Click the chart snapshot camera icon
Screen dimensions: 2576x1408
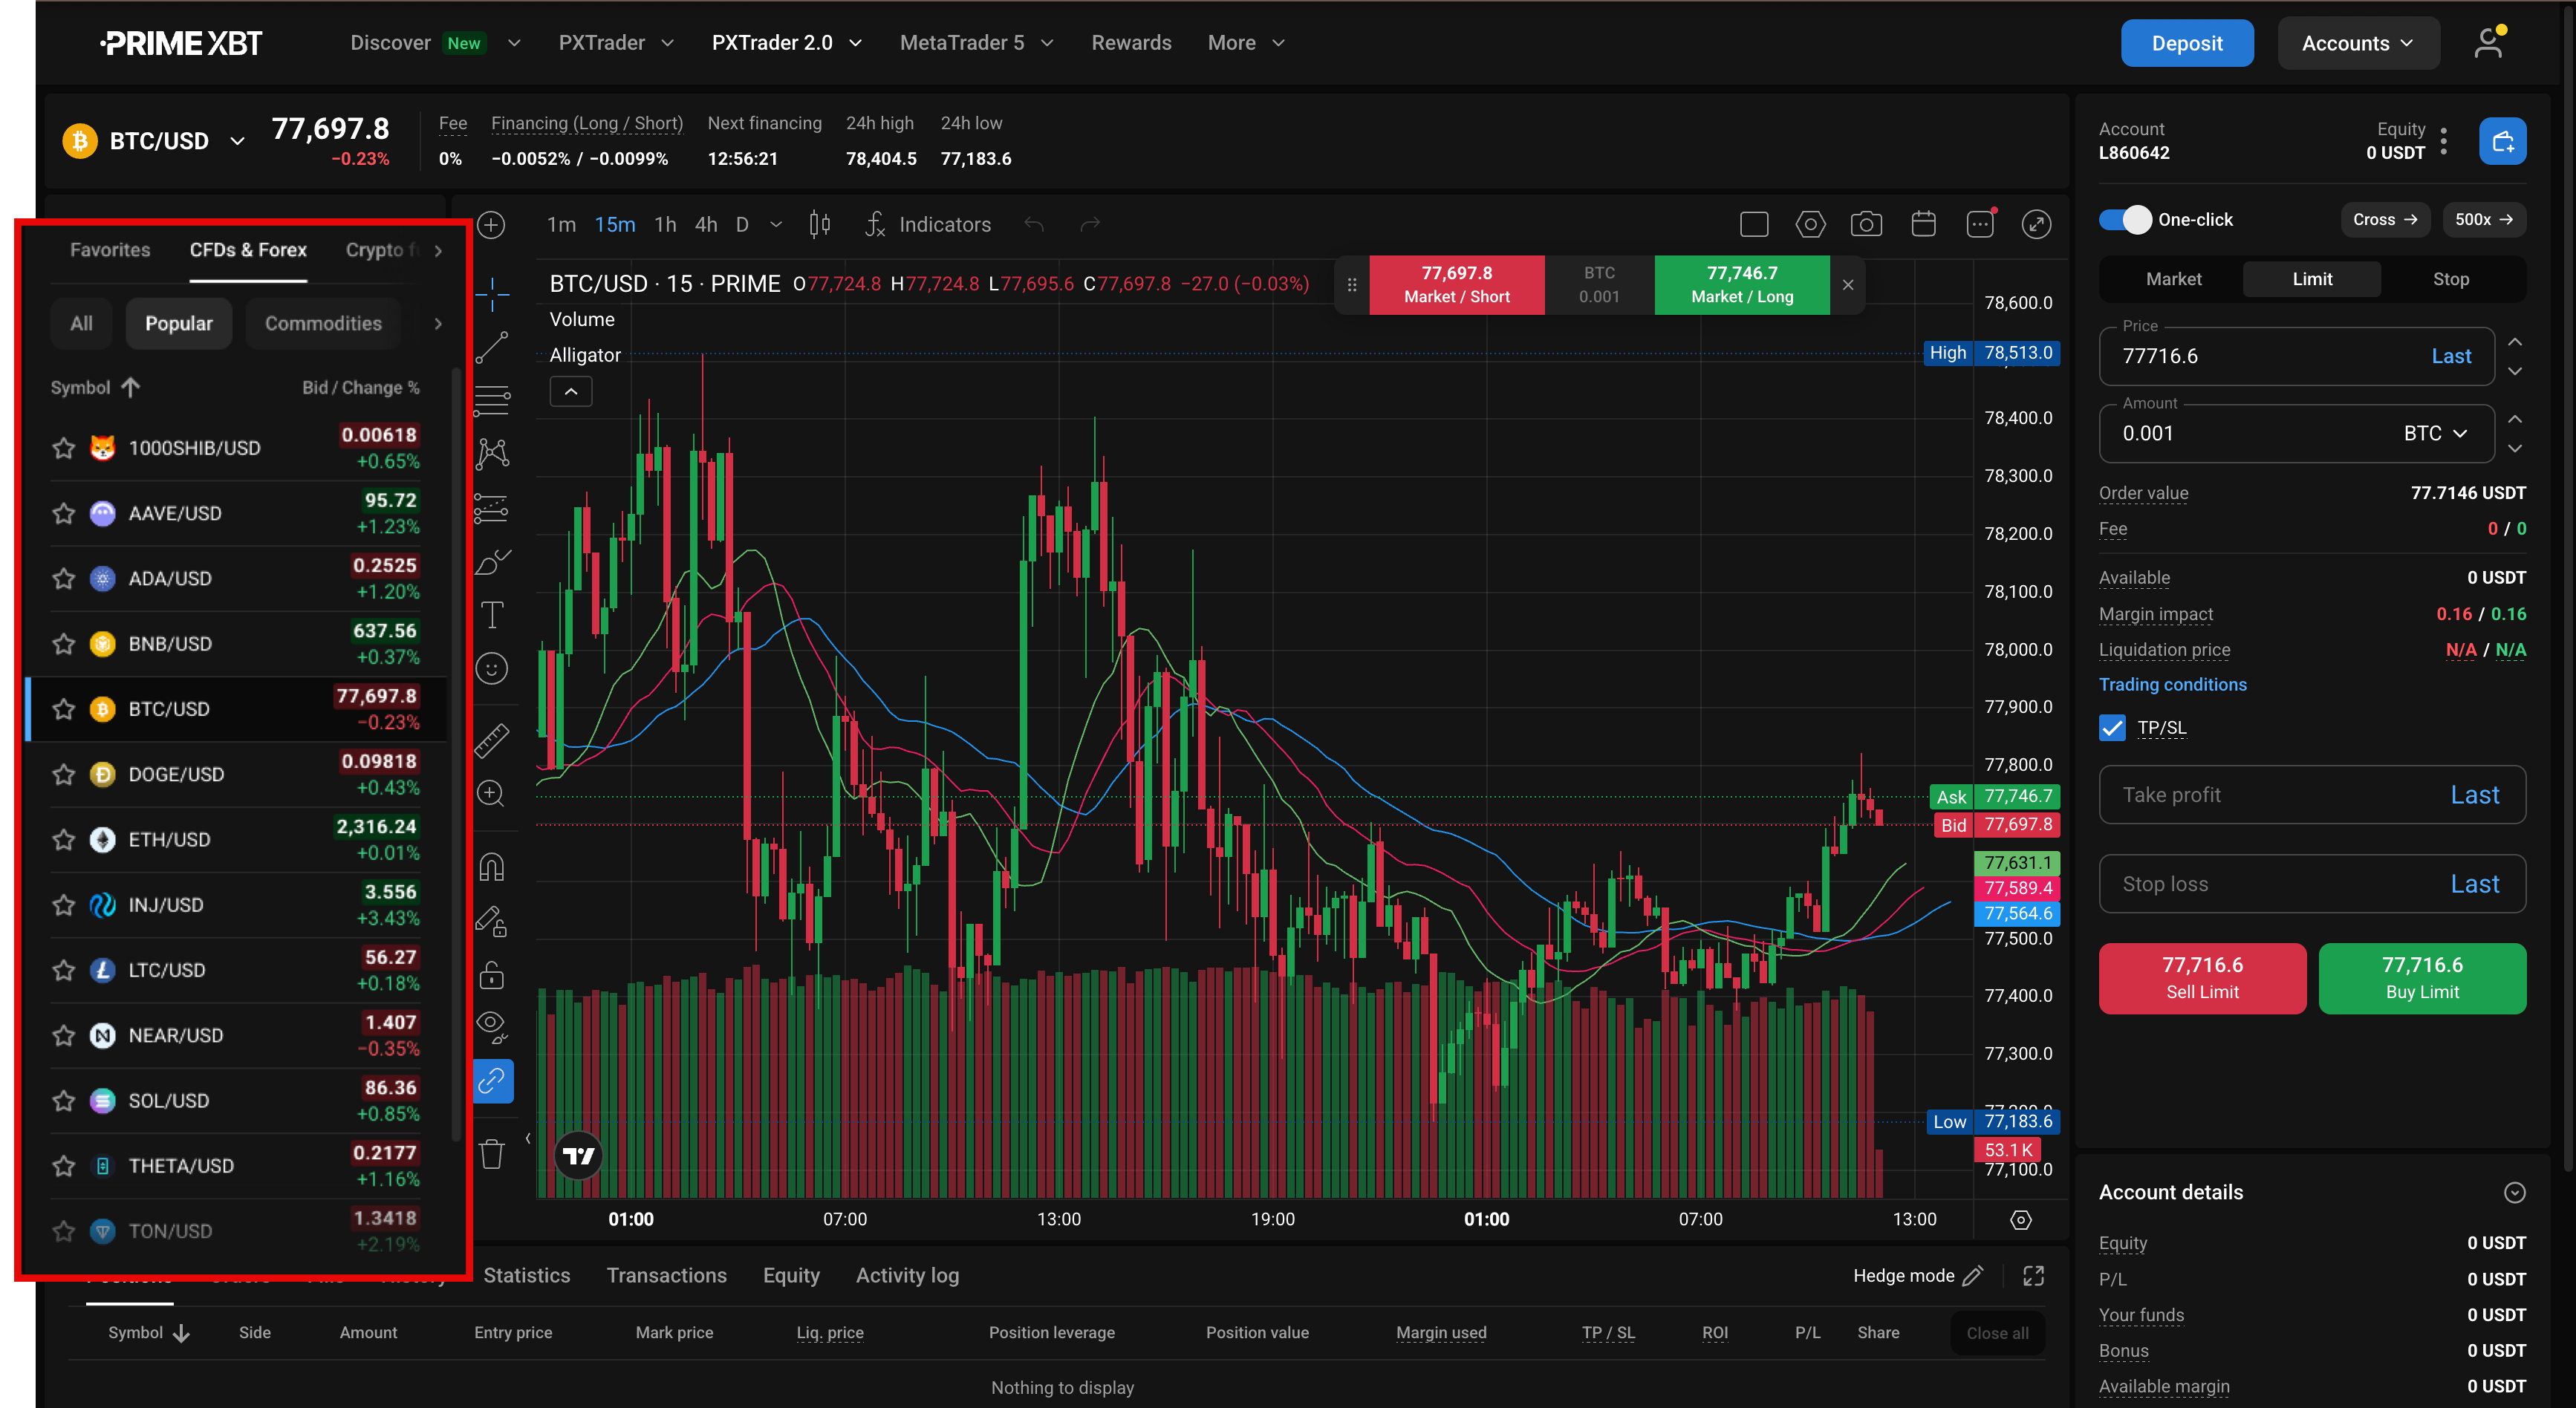(1866, 224)
